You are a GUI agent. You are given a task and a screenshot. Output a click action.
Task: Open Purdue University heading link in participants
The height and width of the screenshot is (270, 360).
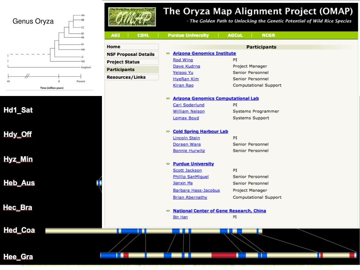point(193,164)
